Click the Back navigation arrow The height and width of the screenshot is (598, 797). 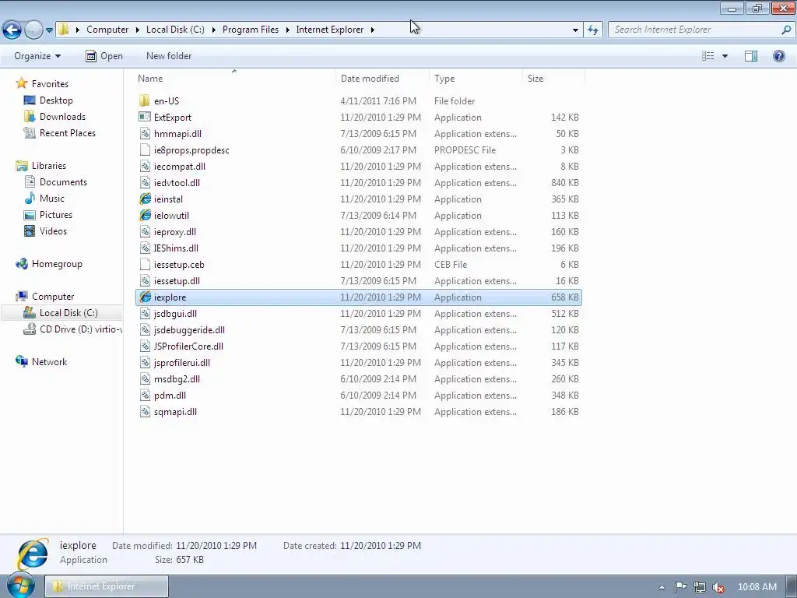click(12, 30)
